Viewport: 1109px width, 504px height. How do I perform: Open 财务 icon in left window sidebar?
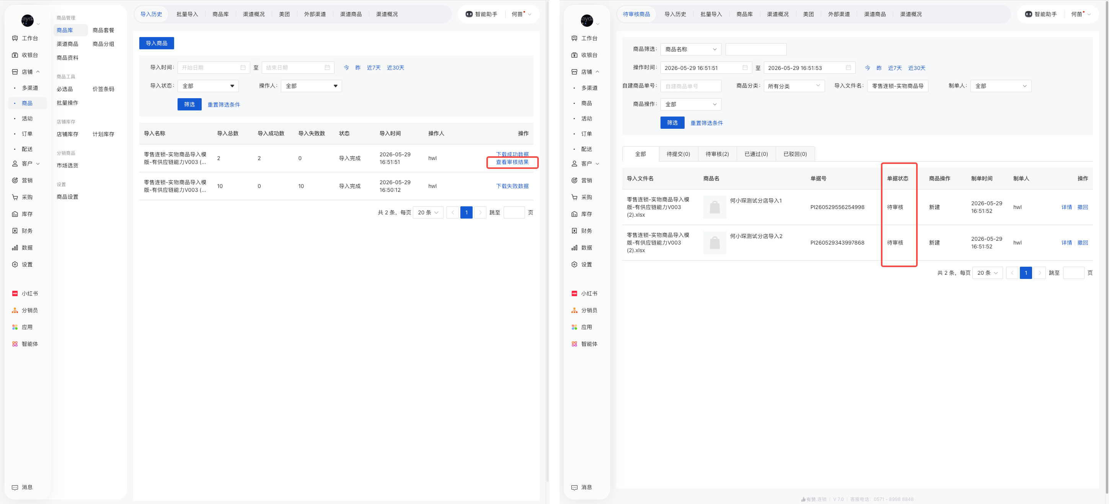click(x=15, y=230)
